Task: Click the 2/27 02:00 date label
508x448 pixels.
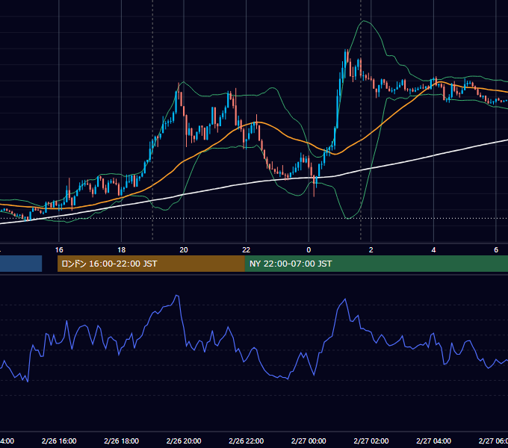Action: pos(371,441)
